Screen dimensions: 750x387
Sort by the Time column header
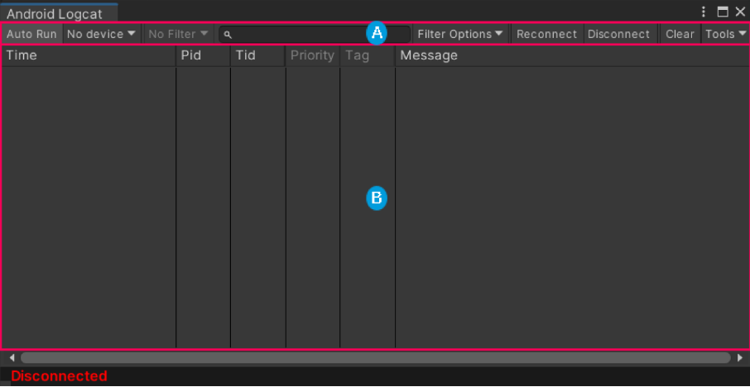pos(89,55)
